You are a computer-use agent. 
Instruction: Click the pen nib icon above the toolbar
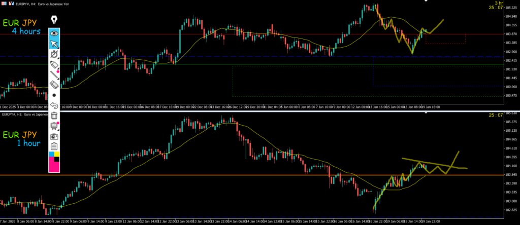(54, 20)
